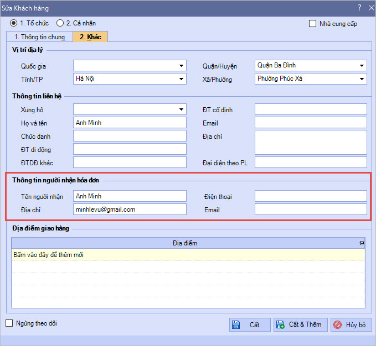Screen dimensions: 376x346
Task: Select the Tổ chức radio option
Action: [14, 23]
